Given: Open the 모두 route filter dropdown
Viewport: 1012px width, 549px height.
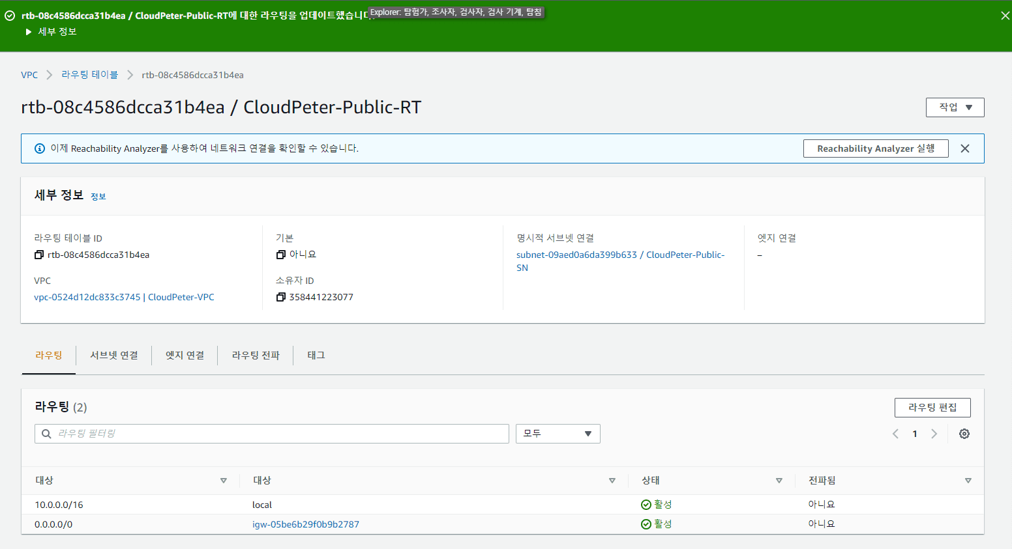Looking at the screenshot, I should click(x=558, y=434).
